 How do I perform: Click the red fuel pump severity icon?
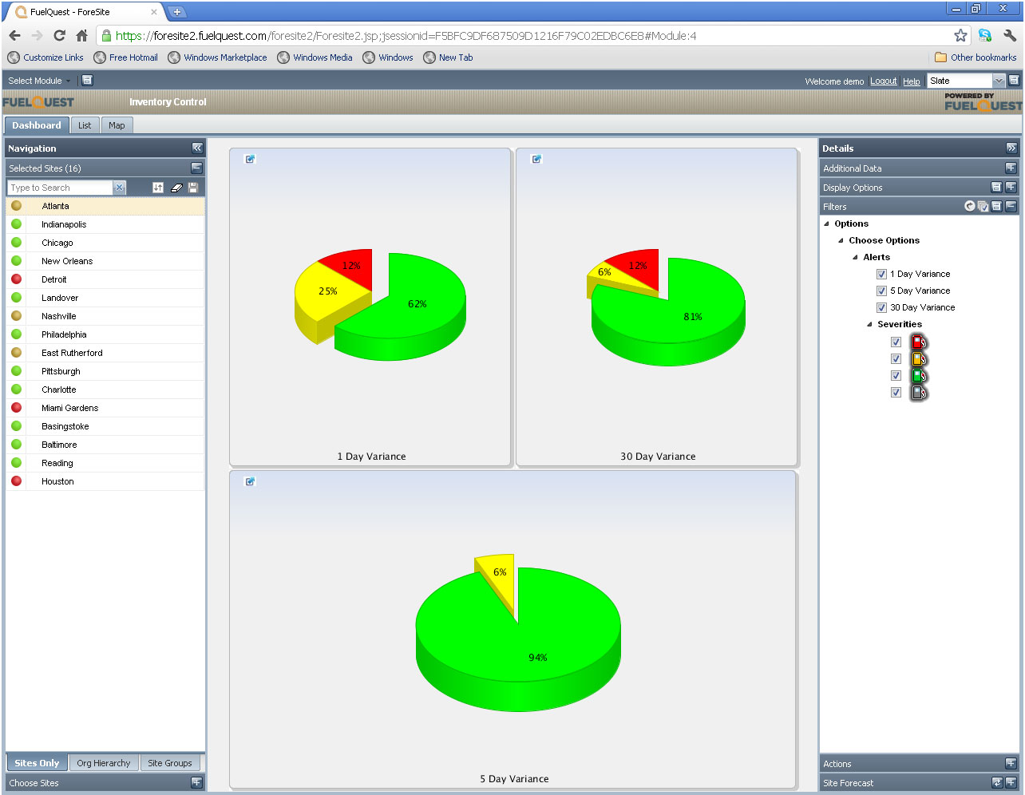920,342
